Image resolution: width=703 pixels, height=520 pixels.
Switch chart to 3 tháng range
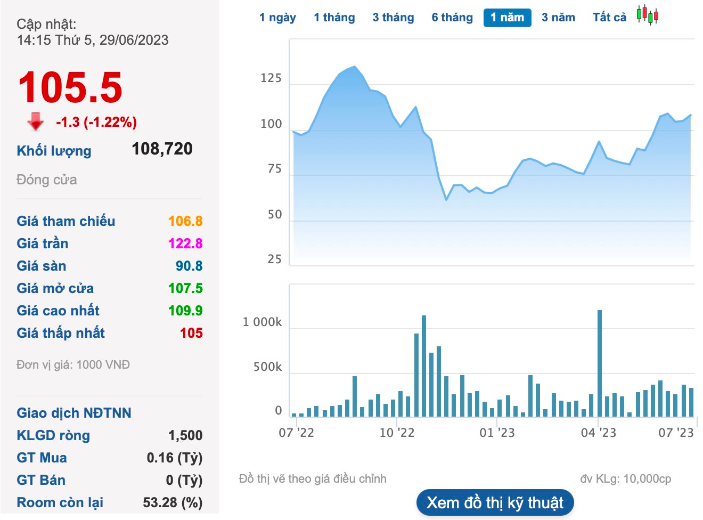click(x=393, y=18)
